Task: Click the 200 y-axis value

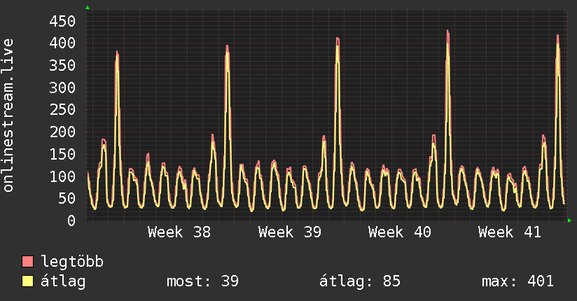Action: (x=62, y=132)
